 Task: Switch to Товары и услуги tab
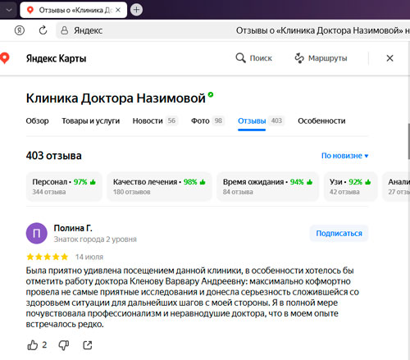click(x=91, y=121)
